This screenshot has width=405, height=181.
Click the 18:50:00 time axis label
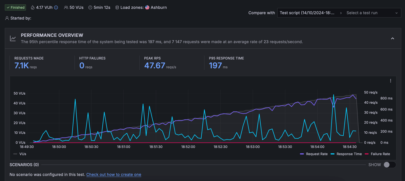pyautogui.click(x=59, y=147)
